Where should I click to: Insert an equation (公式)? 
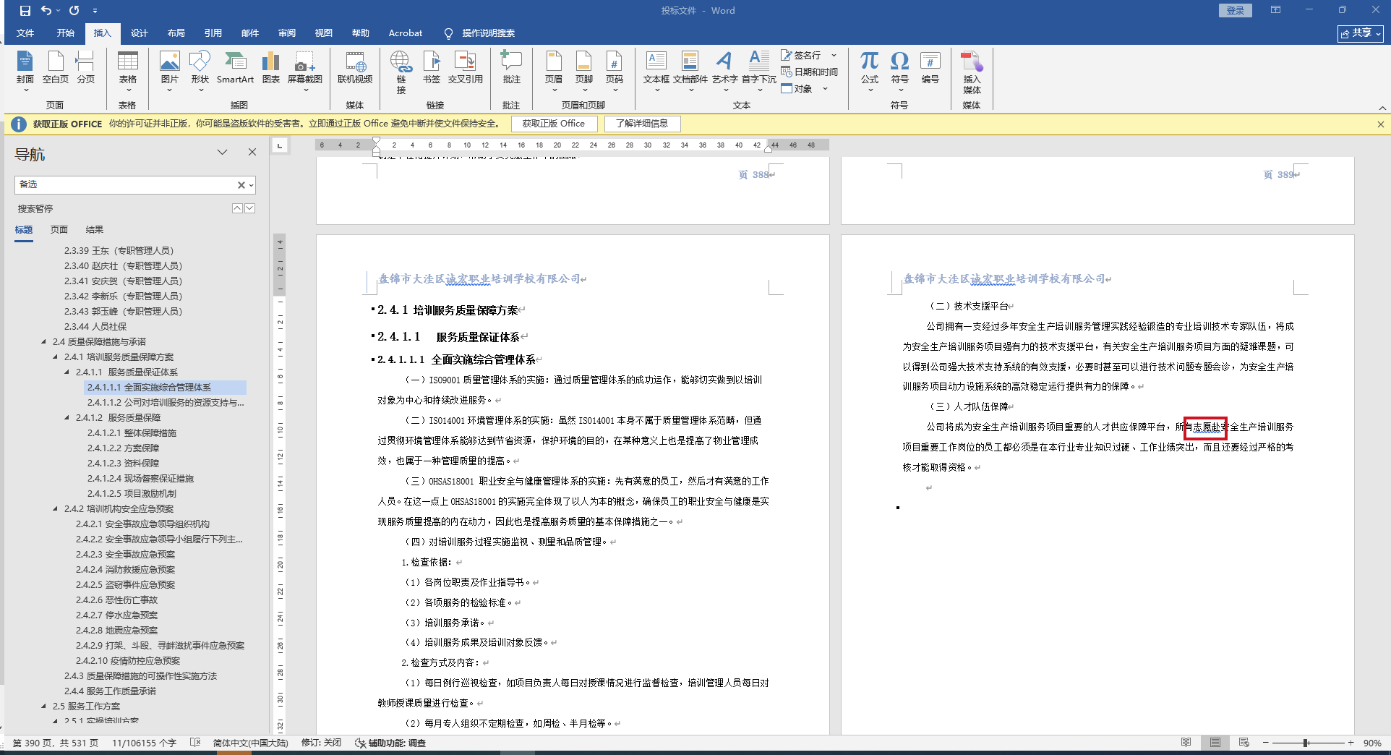click(870, 70)
